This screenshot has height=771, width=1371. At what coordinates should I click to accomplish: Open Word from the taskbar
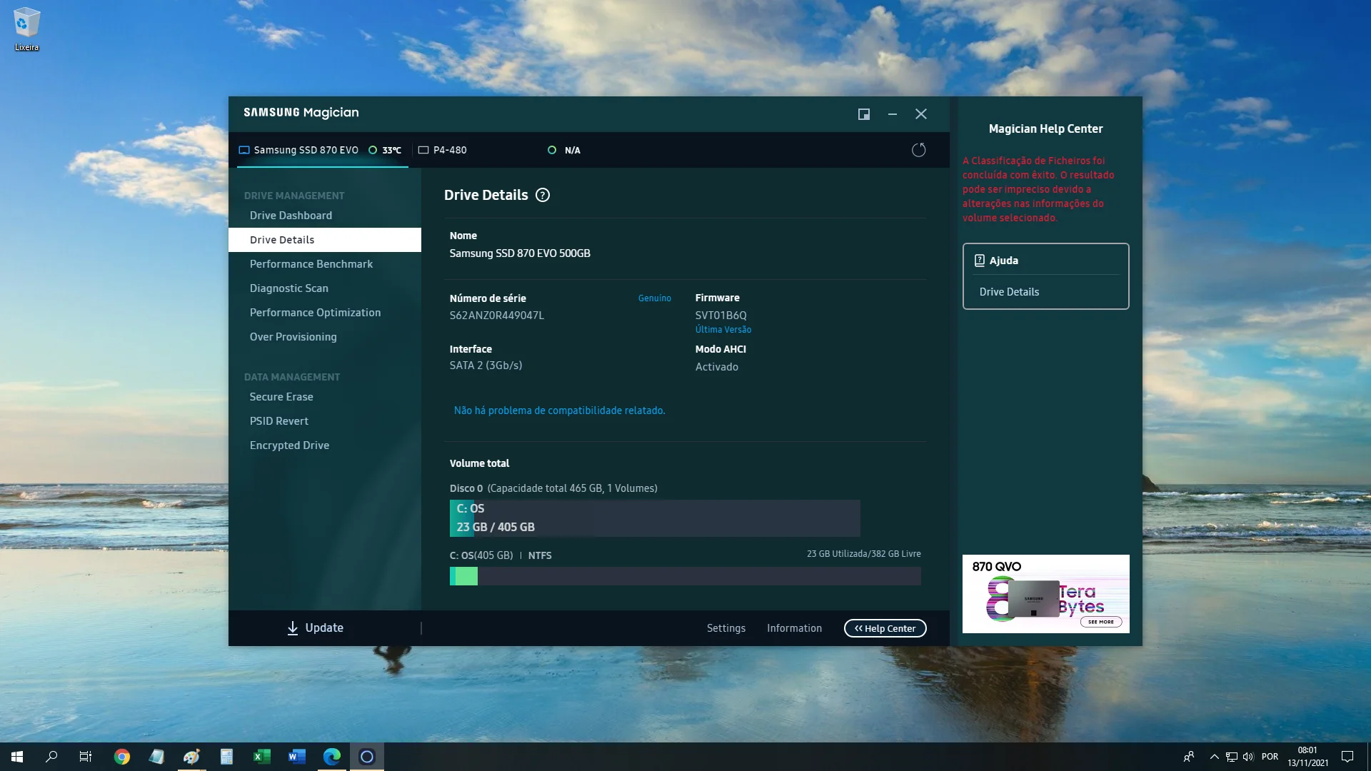(297, 757)
